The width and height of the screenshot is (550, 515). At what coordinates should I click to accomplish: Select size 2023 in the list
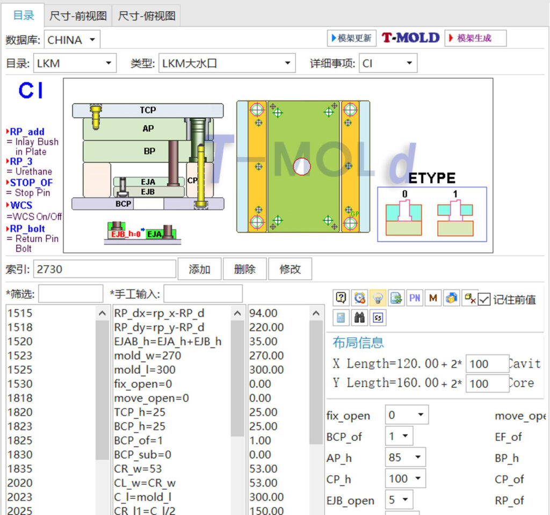[51, 497]
